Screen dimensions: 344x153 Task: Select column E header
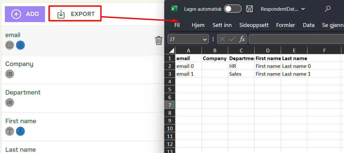coord(294,50)
